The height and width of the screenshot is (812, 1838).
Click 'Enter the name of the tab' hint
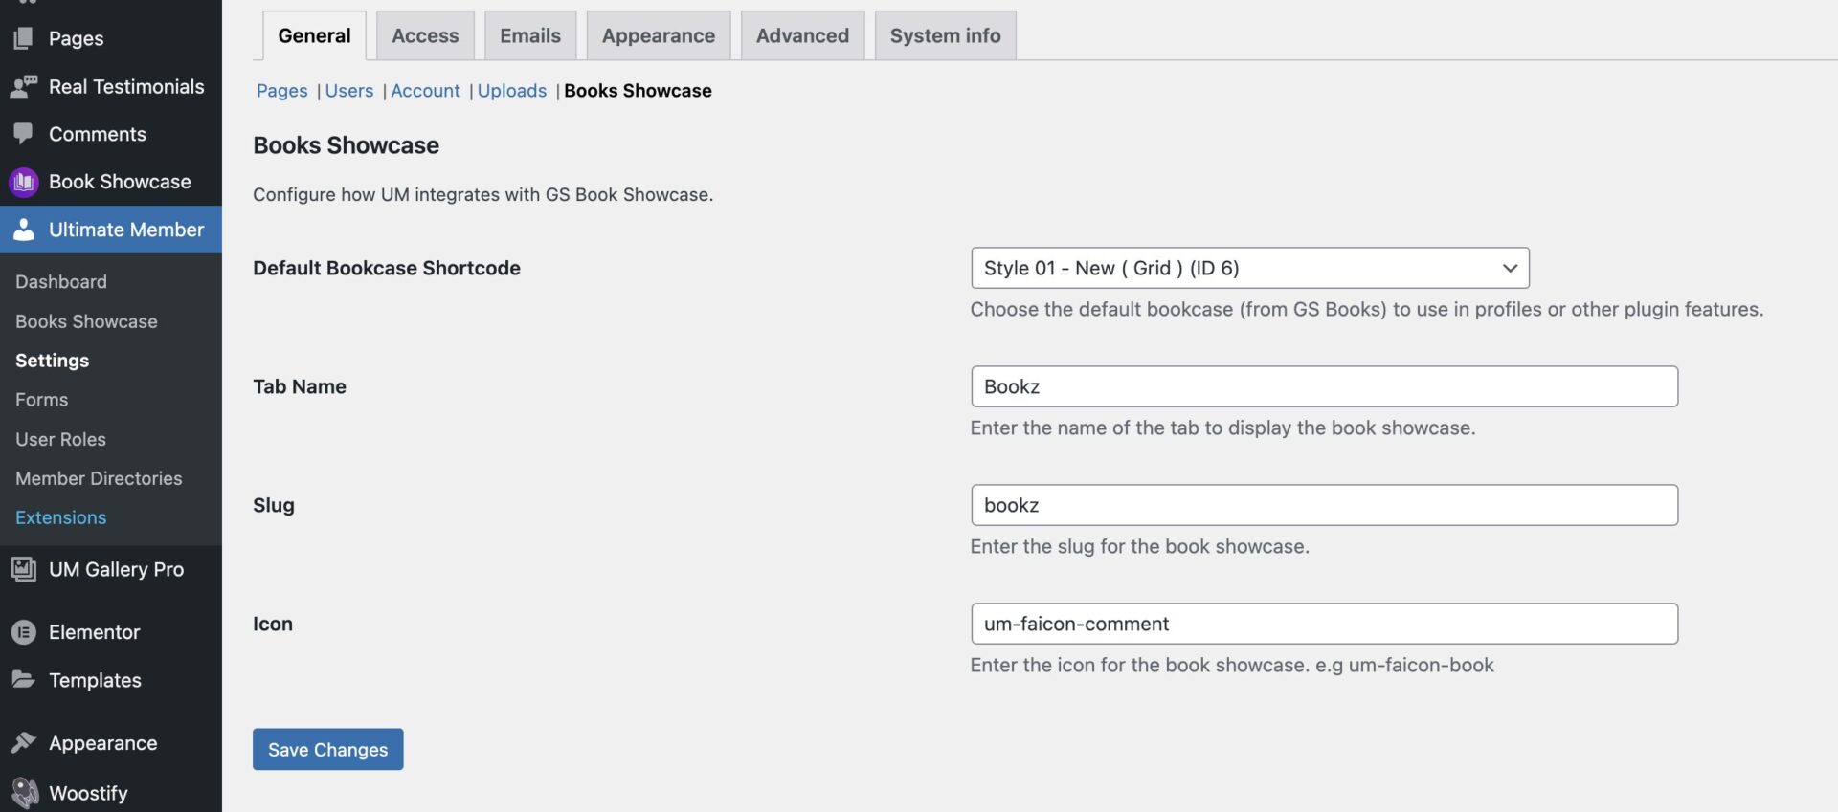click(1222, 428)
